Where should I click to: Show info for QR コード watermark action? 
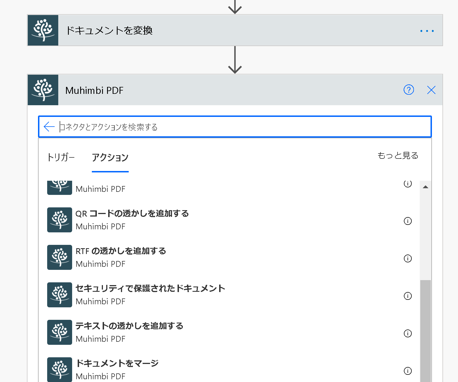click(408, 221)
